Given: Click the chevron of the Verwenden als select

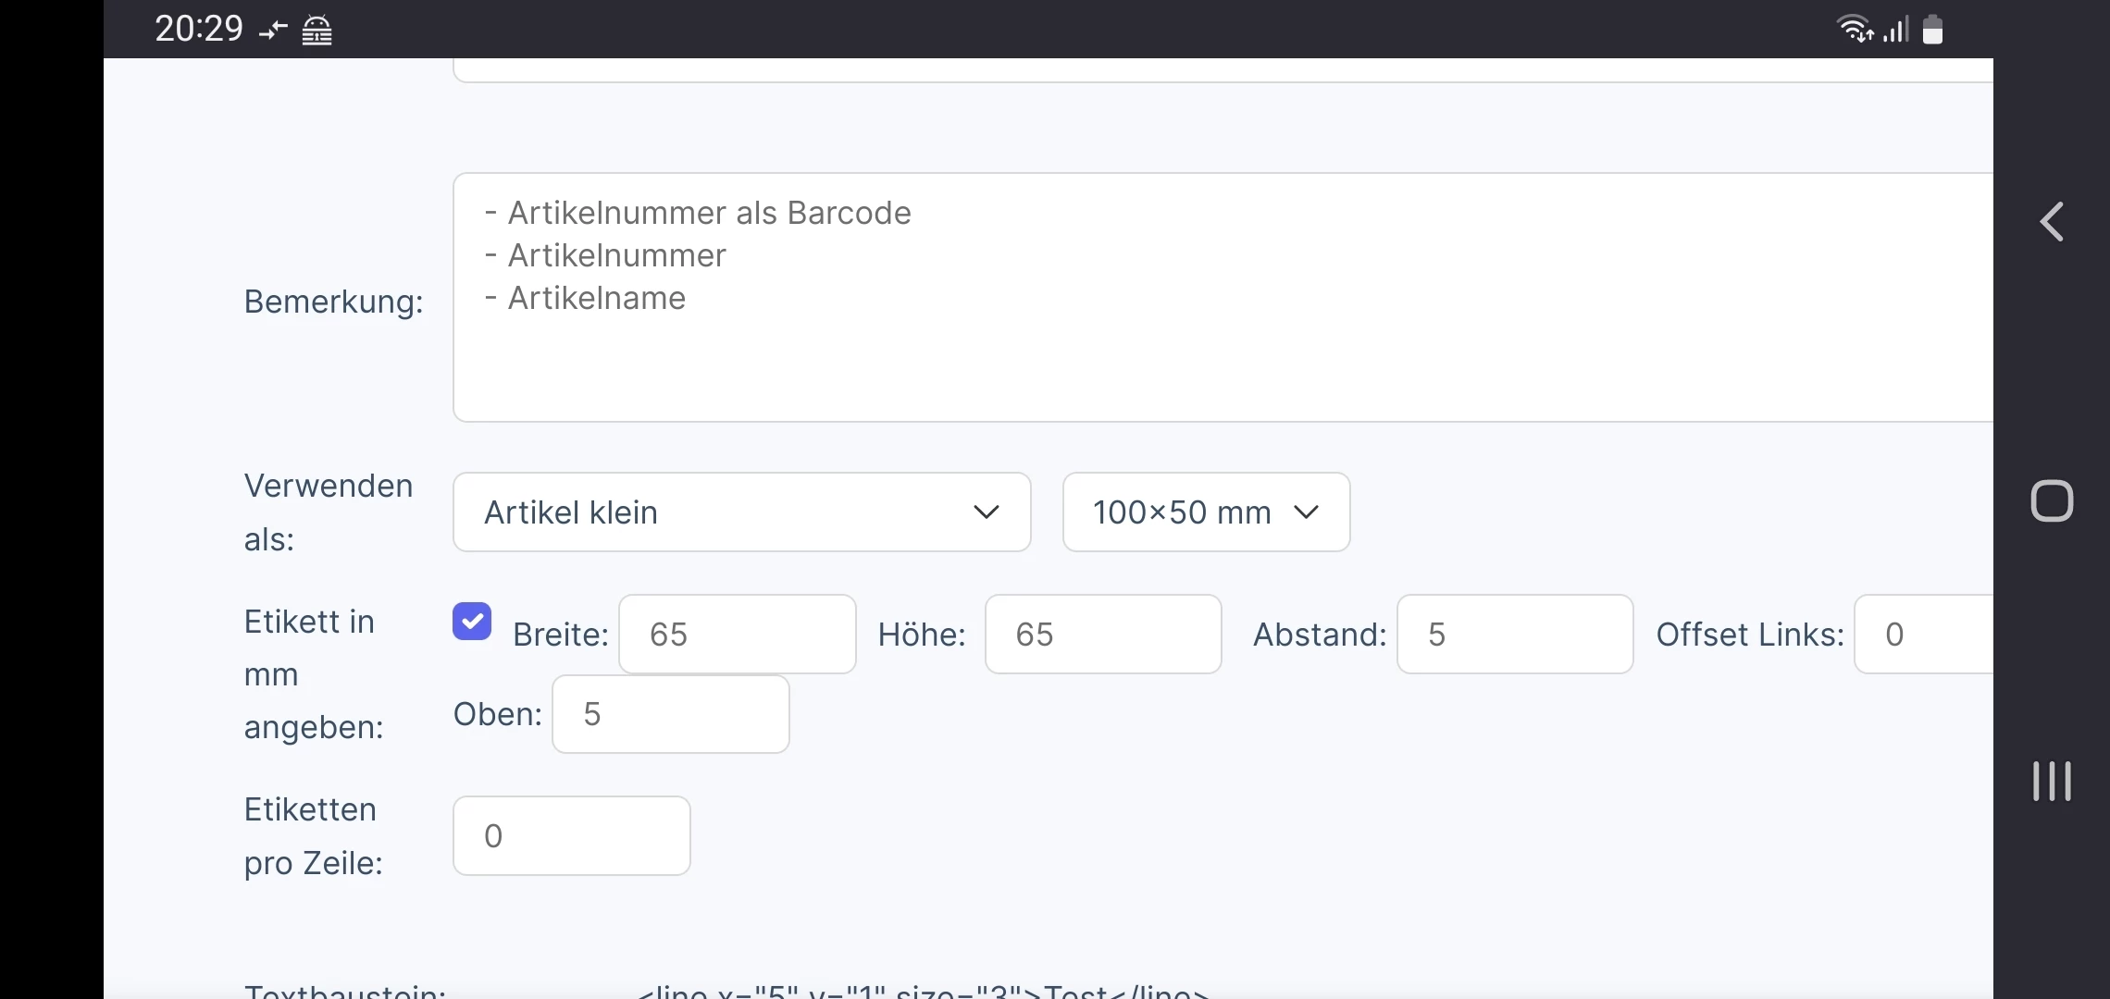Looking at the screenshot, I should (x=987, y=512).
